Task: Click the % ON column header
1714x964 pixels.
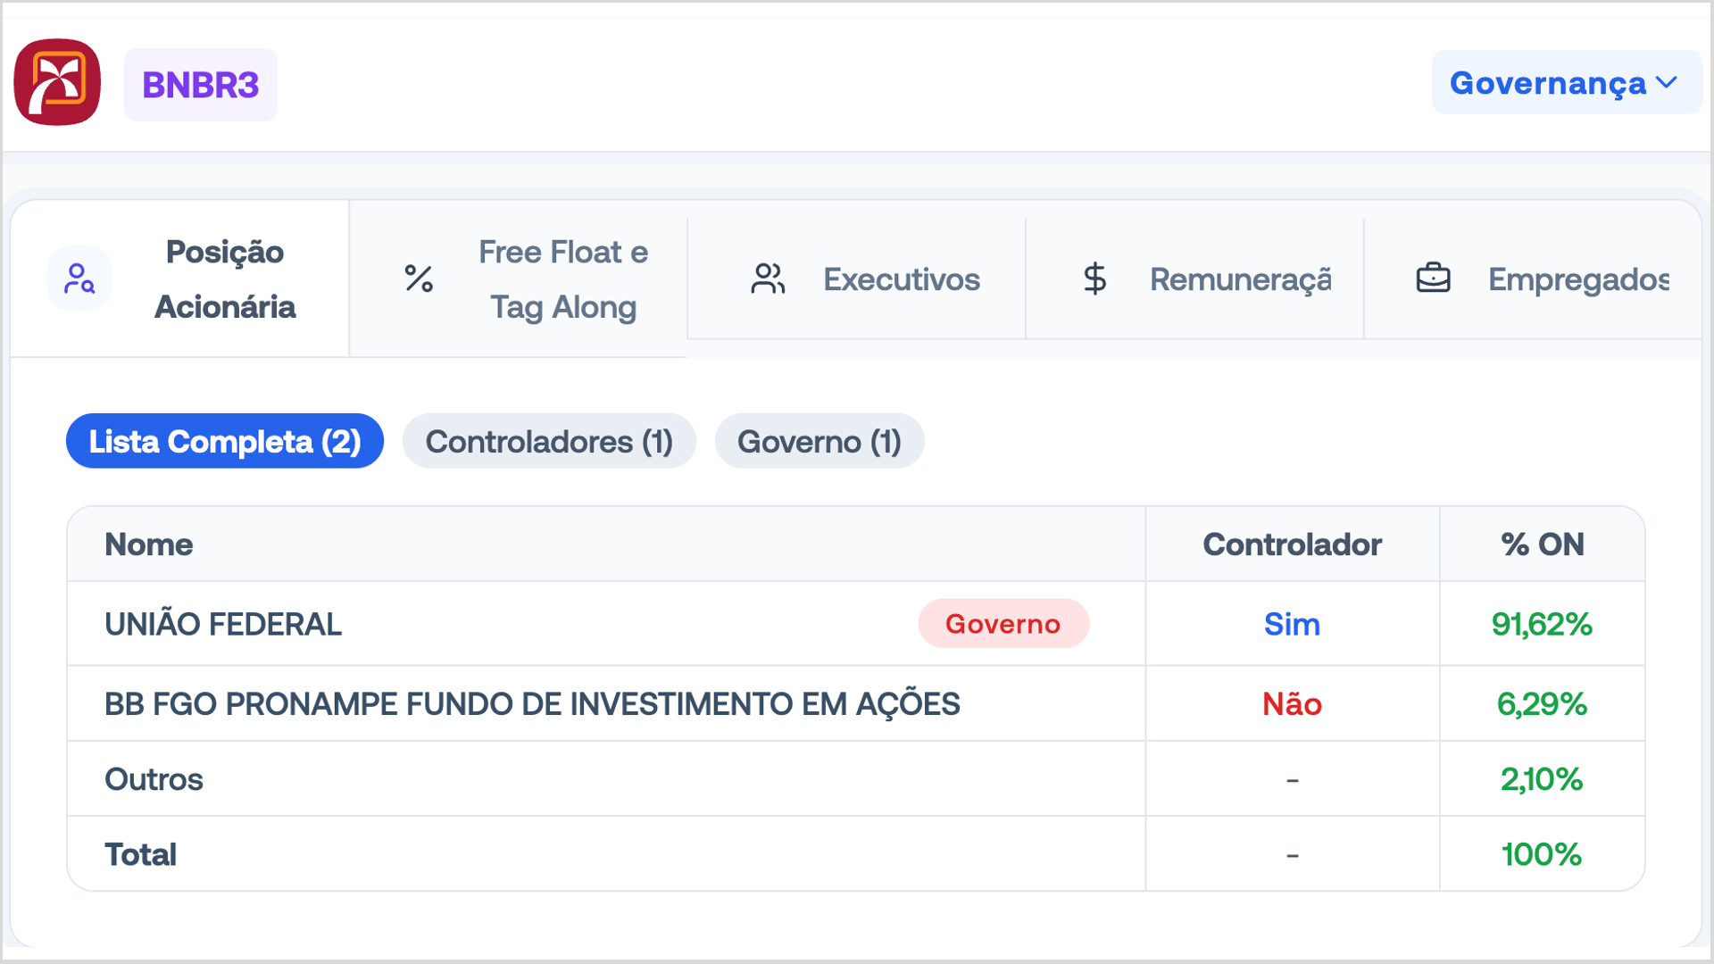Action: point(1542,544)
